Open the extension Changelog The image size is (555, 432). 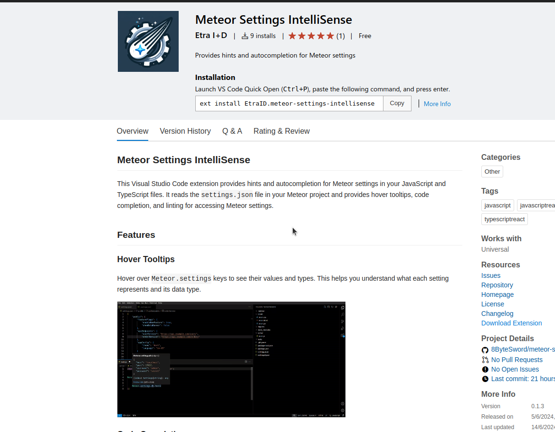click(x=497, y=314)
